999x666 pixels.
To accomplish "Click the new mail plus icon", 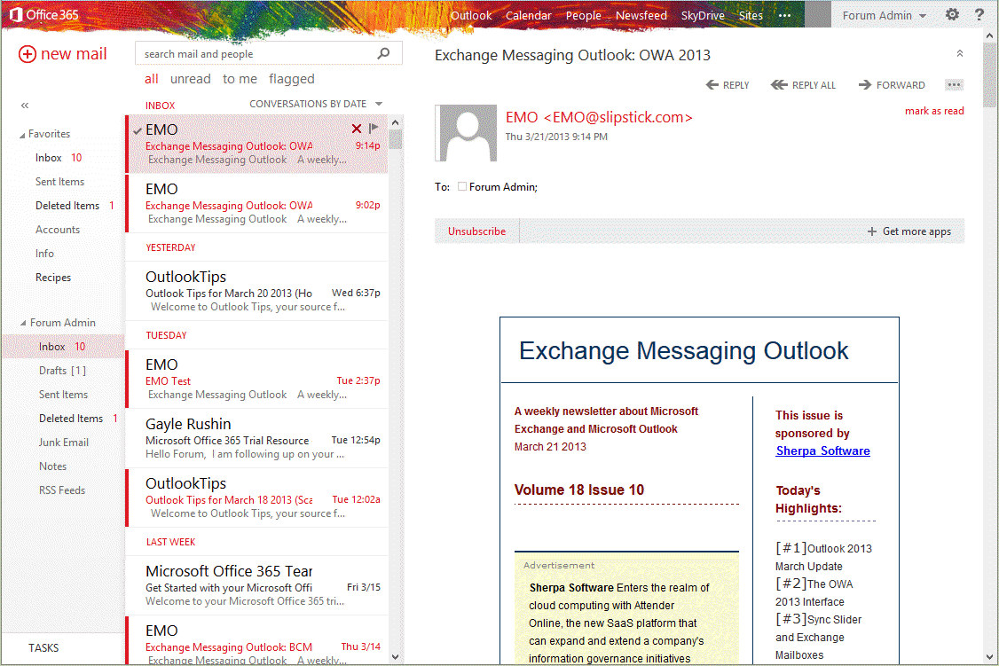I will point(27,54).
